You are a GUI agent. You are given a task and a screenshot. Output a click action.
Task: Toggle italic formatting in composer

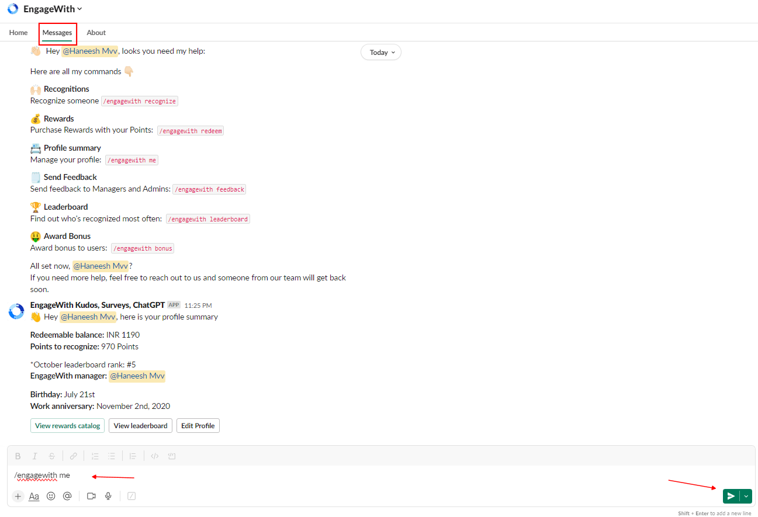pyautogui.click(x=34, y=456)
